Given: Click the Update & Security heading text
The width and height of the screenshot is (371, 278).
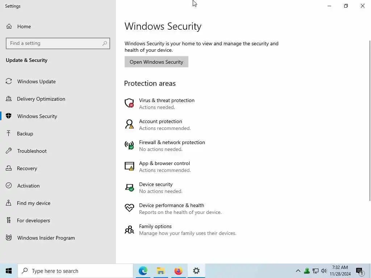Looking at the screenshot, I should point(26,60).
